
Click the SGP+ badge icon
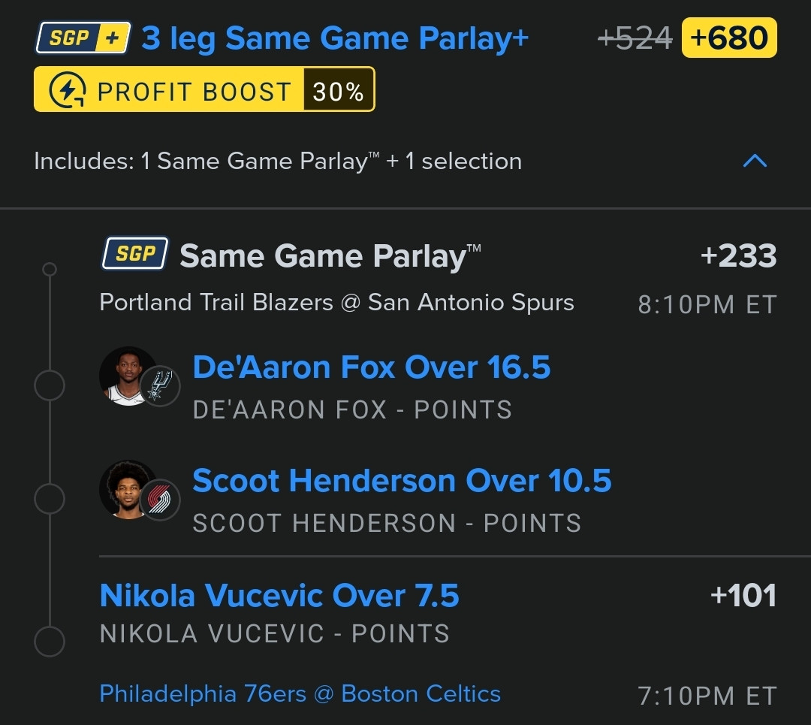tap(83, 38)
